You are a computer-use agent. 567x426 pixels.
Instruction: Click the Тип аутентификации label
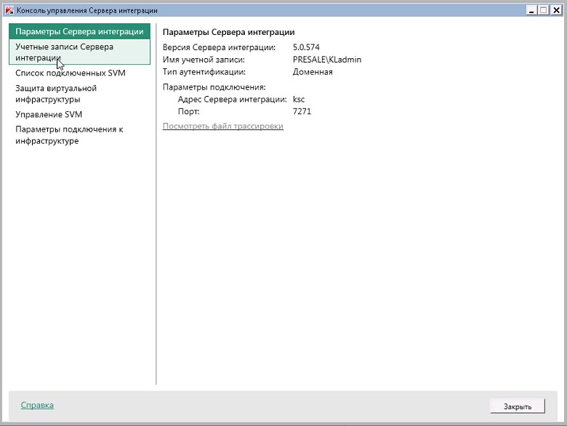click(204, 72)
